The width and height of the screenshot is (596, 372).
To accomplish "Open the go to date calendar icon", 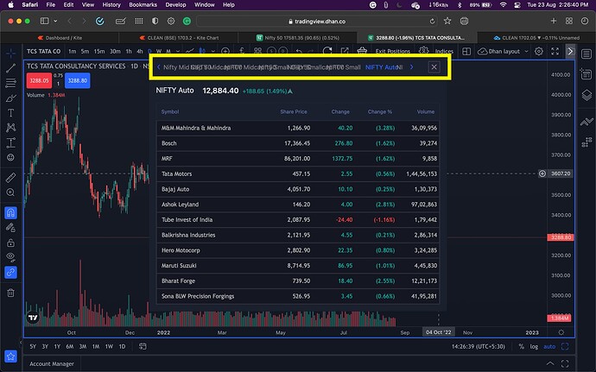I will tap(143, 346).
